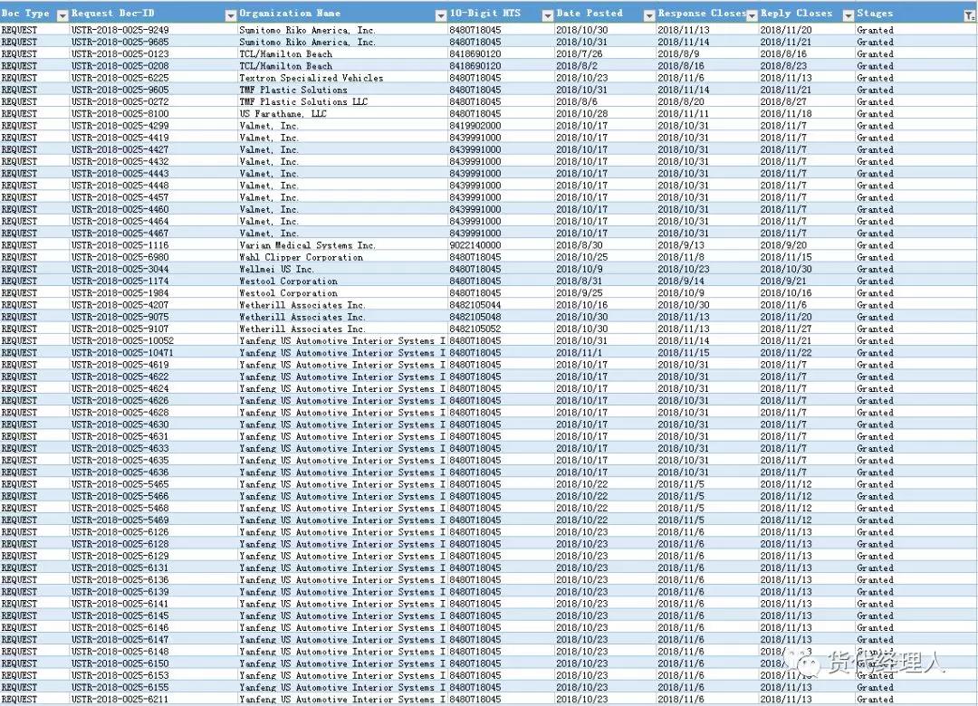The width and height of the screenshot is (978, 706).
Task: Select Date Posted cell 2018/9/25
Action: tap(605, 293)
